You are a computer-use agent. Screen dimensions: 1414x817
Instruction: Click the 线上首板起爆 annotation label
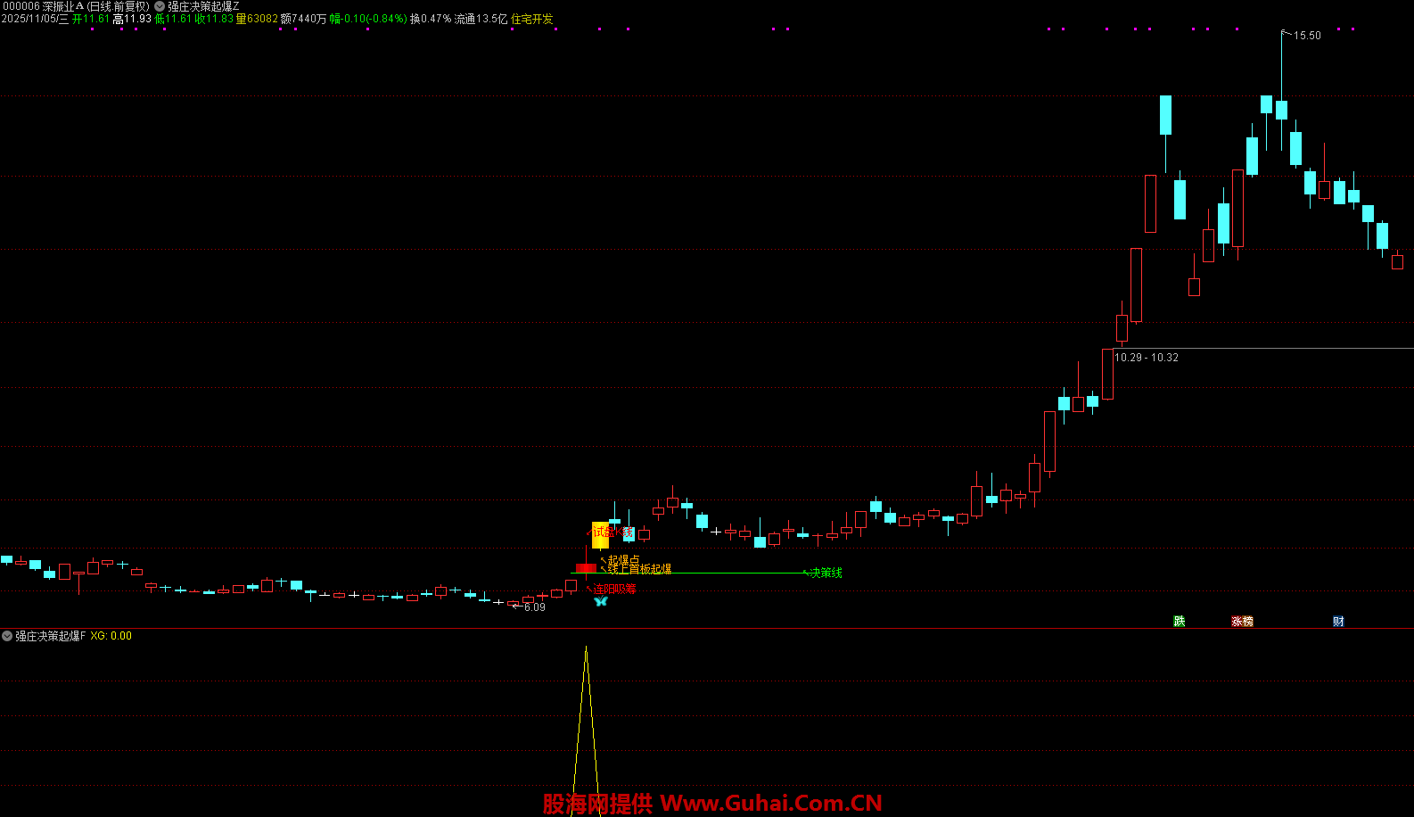pyautogui.click(x=639, y=569)
